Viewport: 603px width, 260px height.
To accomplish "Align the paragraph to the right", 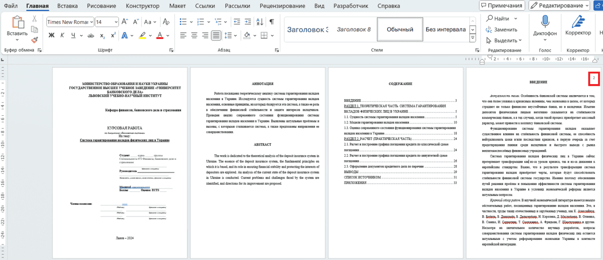I will click(205, 35).
